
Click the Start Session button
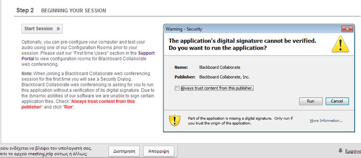[x=42, y=29]
